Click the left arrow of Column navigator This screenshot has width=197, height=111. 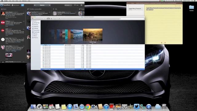[35, 5]
